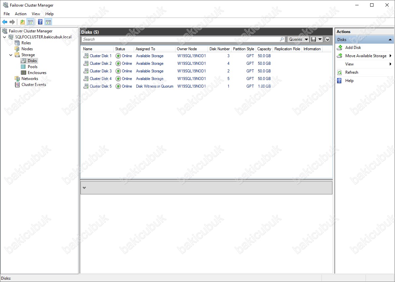Open the Move Available Storage submenu arrow
The width and height of the screenshot is (395, 282).
pyautogui.click(x=390, y=56)
